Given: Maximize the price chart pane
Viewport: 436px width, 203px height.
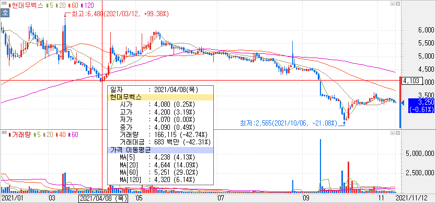Looking at the screenshot, I should coord(393,4).
